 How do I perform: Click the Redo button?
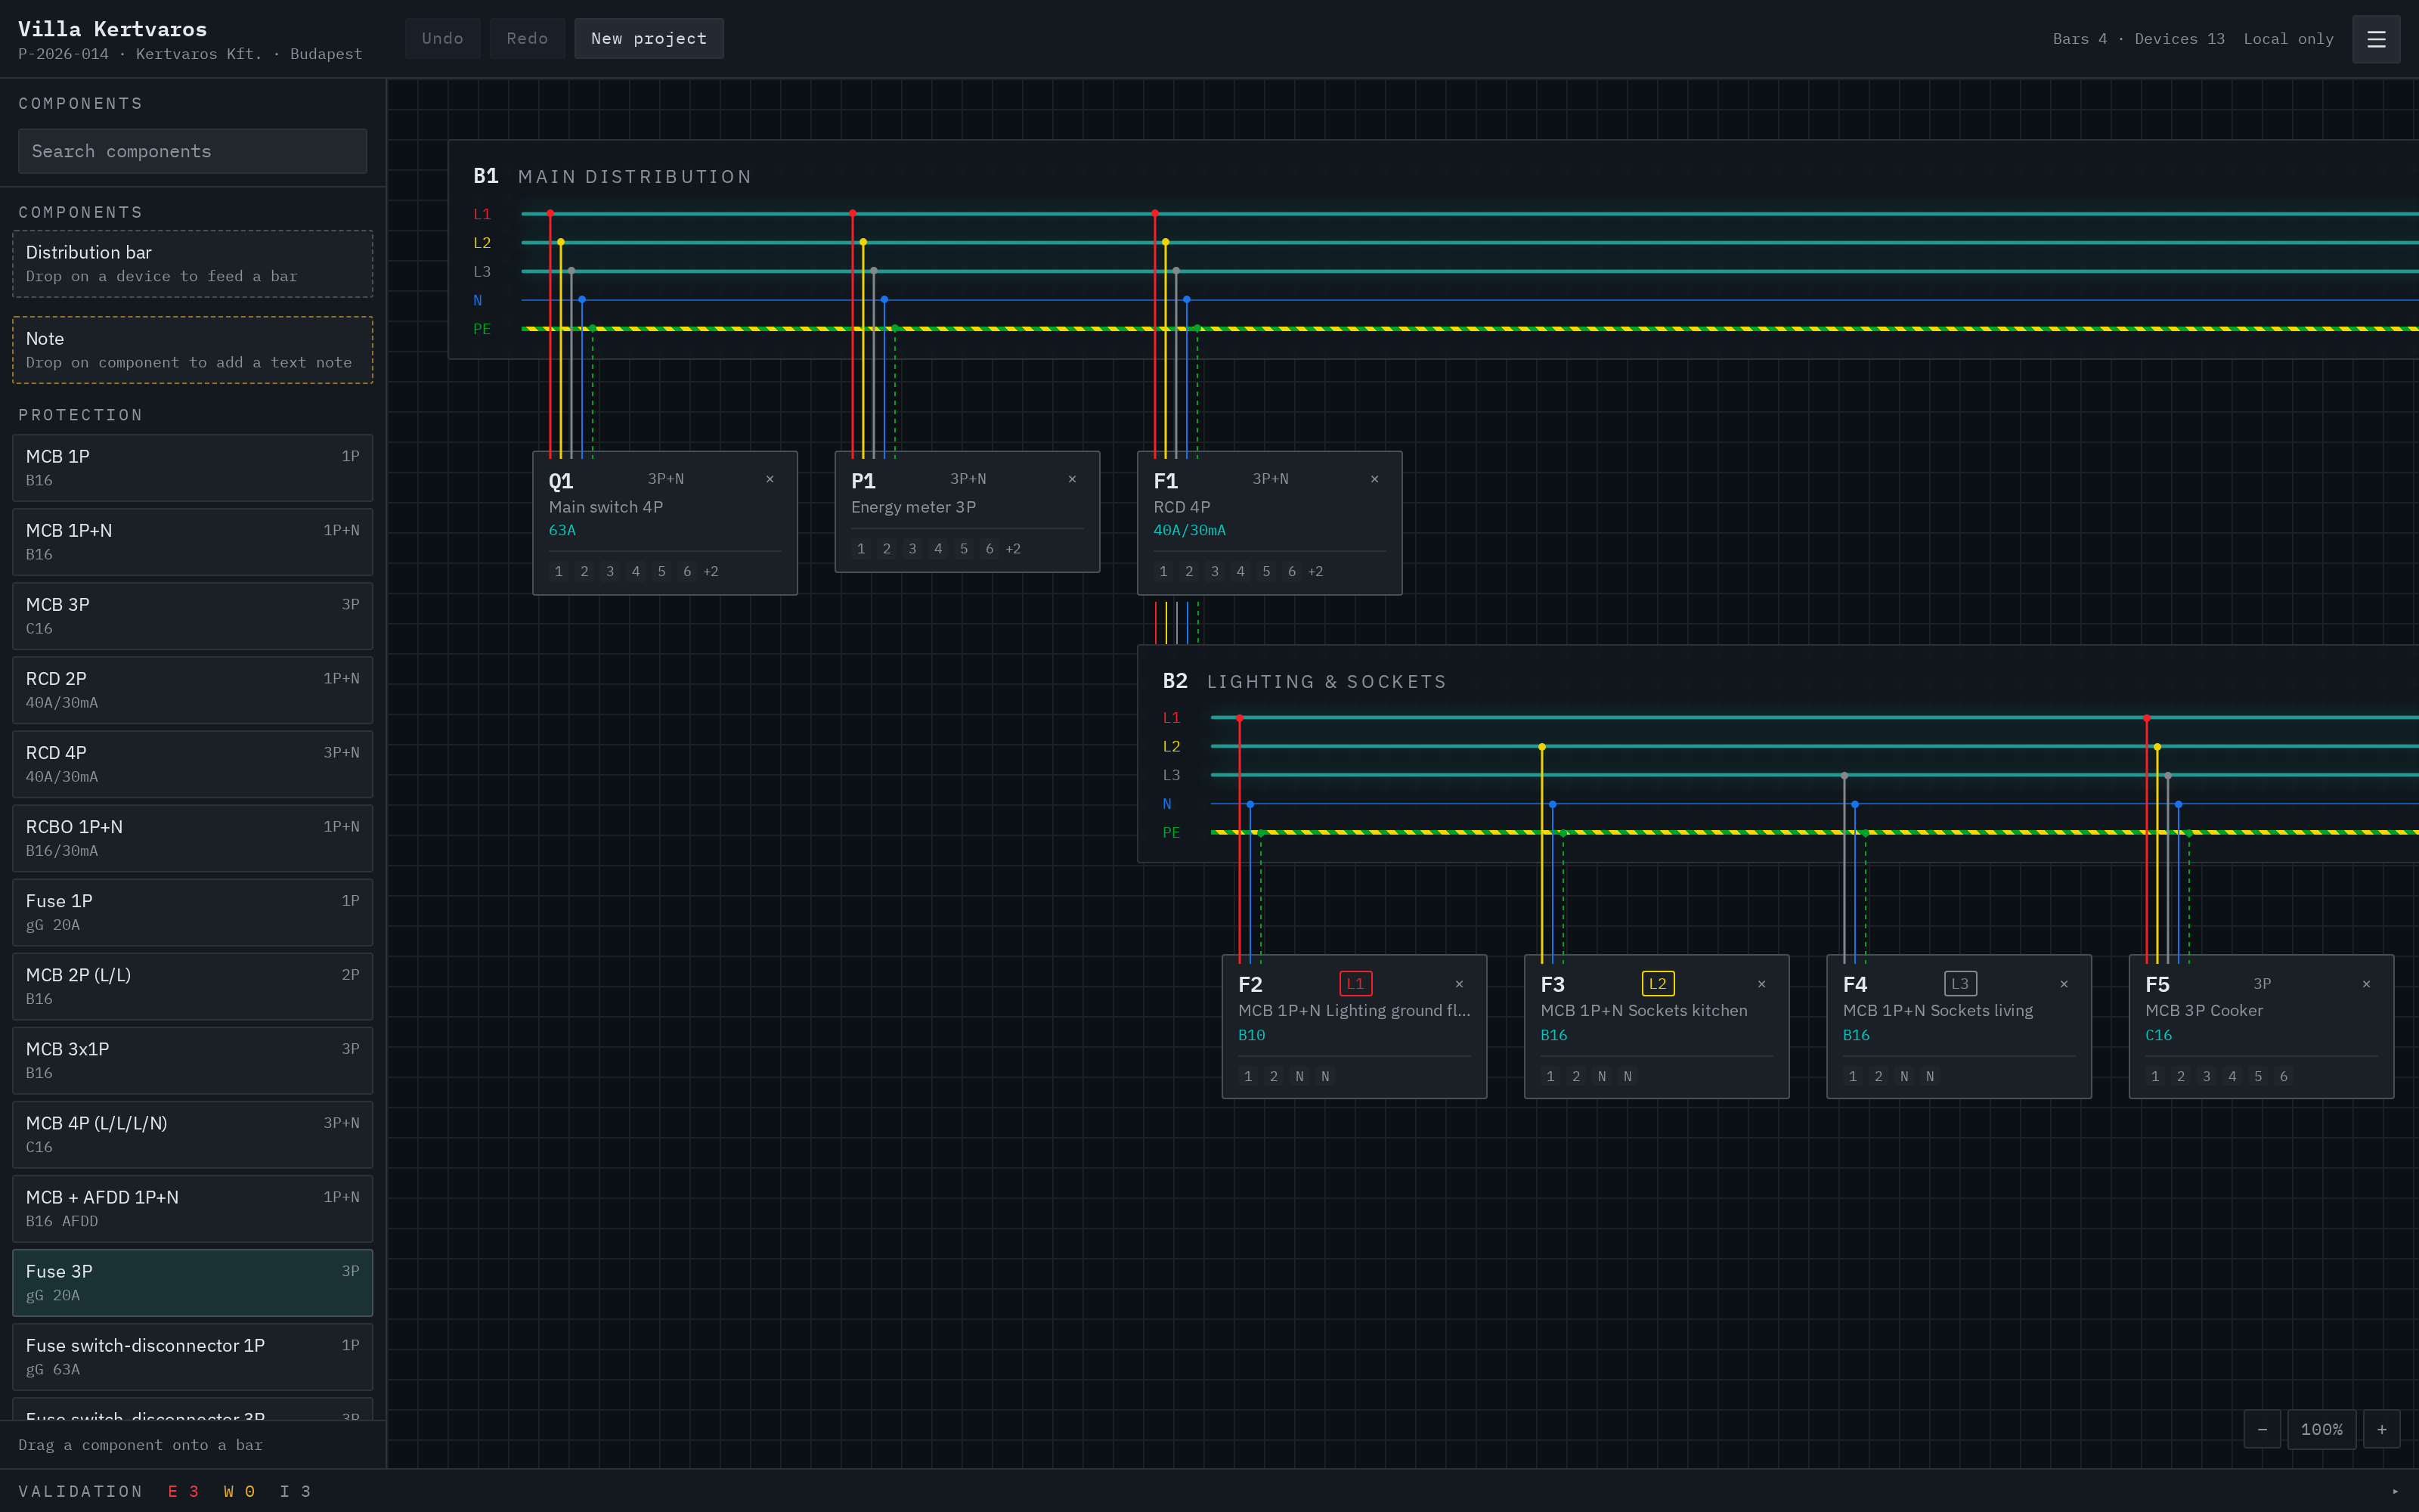tap(527, 38)
